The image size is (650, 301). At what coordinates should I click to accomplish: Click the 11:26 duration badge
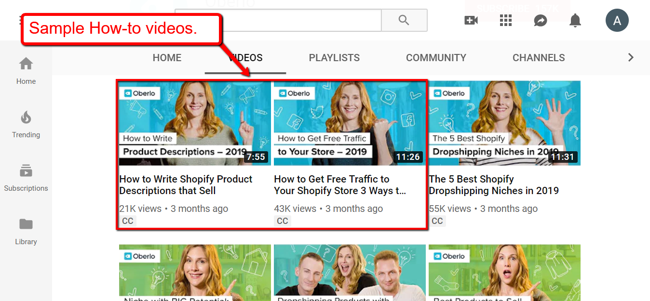click(x=408, y=157)
